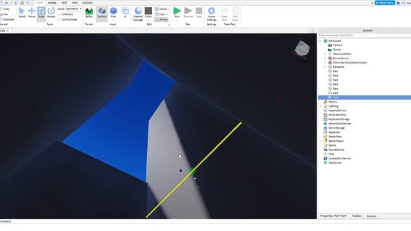Open the Color picker dropdown arrow
Screen dimensions: 411x231
[148, 20]
